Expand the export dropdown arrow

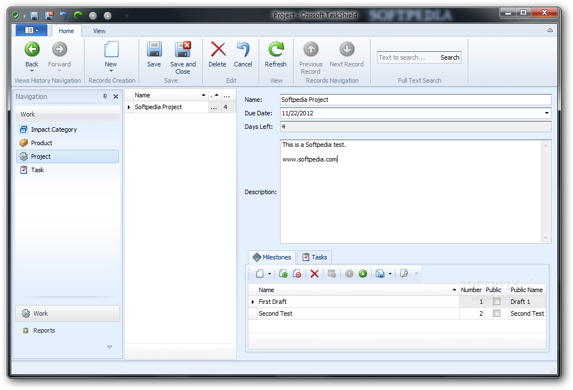(x=390, y=274)
